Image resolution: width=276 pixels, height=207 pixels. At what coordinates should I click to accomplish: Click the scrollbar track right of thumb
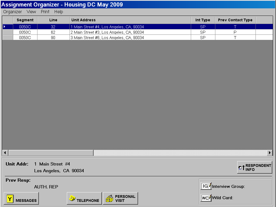(180, 153)
